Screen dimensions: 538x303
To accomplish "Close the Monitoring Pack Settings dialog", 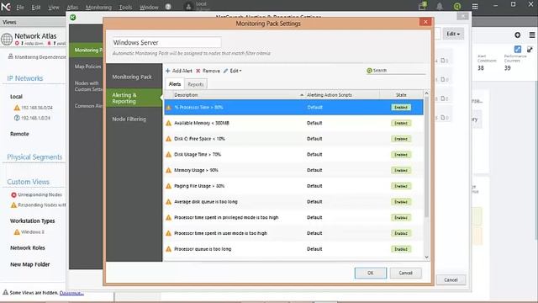I will [425, 22].
